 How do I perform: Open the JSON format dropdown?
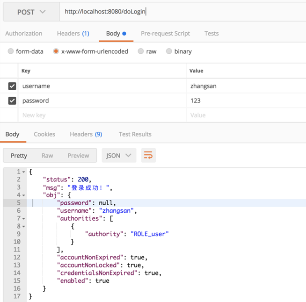[119, 156]
